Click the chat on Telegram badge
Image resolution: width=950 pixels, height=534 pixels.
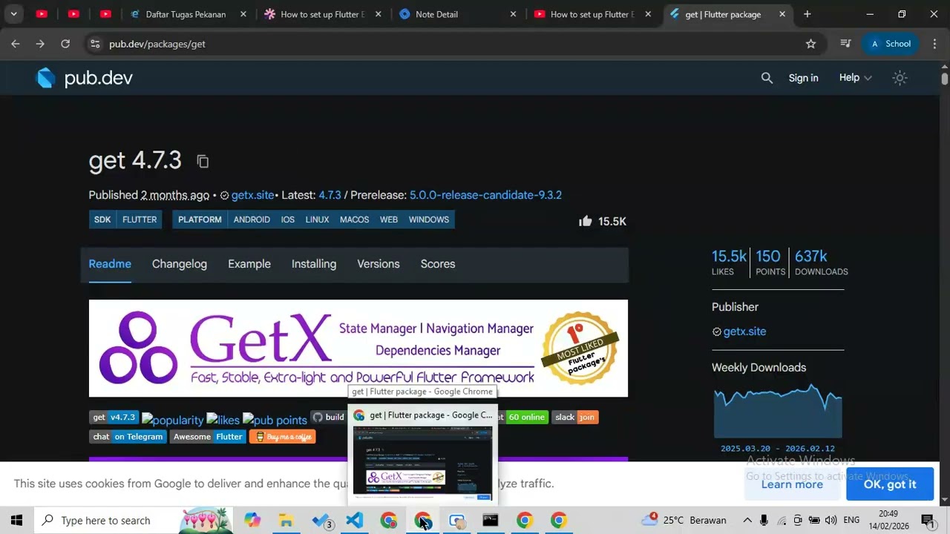[128, 437]
